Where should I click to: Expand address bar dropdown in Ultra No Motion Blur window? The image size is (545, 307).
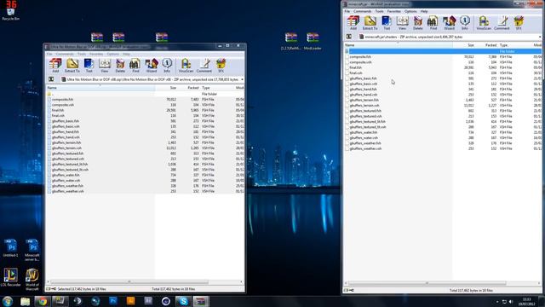coord(242,79)
